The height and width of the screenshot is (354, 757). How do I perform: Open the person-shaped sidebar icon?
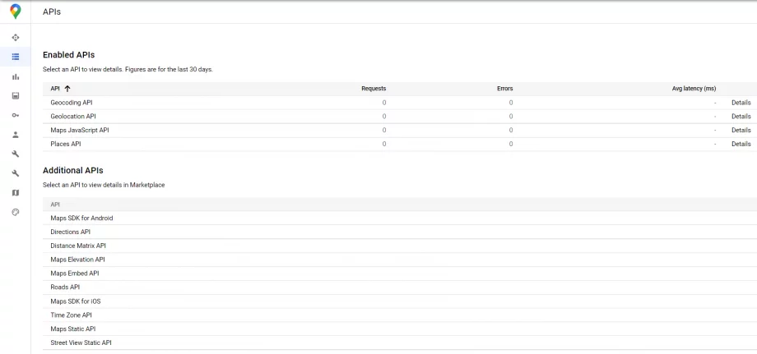tap(16, 135)
